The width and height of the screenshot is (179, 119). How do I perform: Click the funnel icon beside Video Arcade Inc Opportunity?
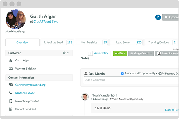(x=111, y=99)
